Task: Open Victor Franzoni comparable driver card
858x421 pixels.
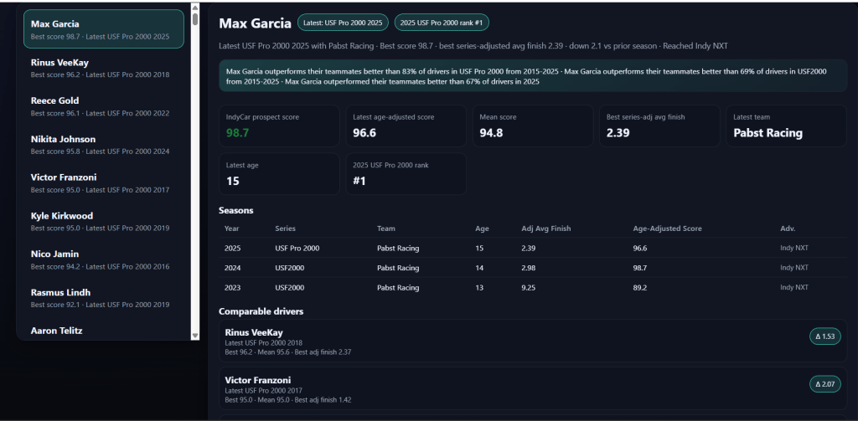Action: (503, 389)
